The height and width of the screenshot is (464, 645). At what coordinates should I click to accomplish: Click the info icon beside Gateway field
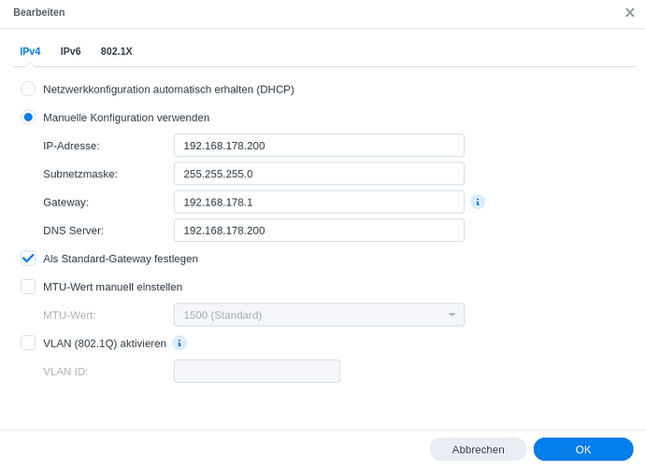coord(478,202)
